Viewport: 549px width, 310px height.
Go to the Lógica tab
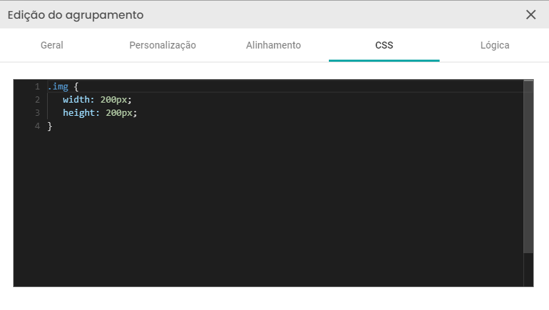[494, 45]
